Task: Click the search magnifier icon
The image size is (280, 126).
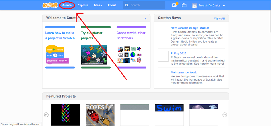Action: coord(127,5)
